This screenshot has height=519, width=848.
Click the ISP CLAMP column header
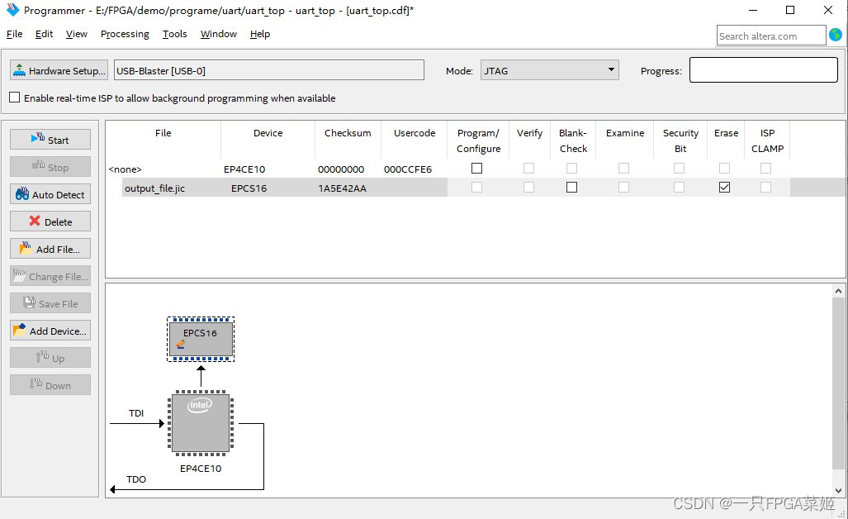pos(767,140)
